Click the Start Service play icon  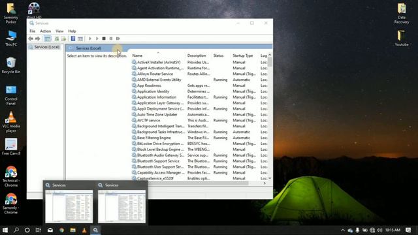tap(90, 39)
